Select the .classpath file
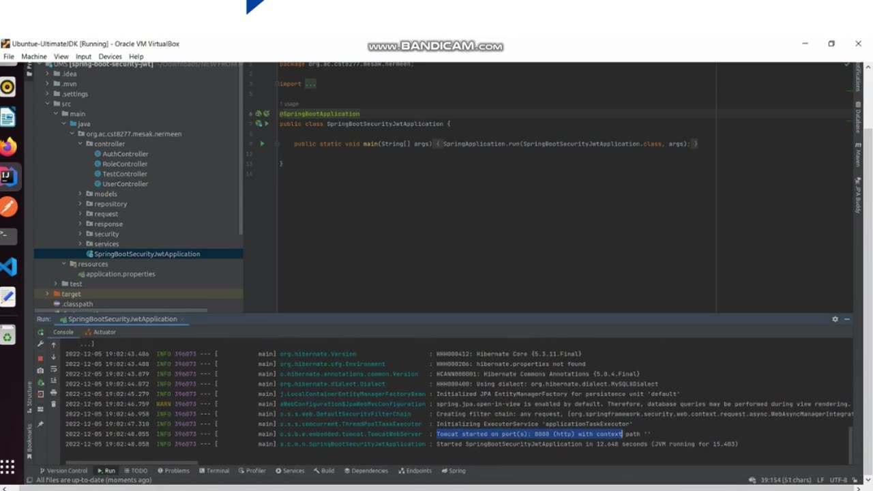873x491 pixels. 73,304
